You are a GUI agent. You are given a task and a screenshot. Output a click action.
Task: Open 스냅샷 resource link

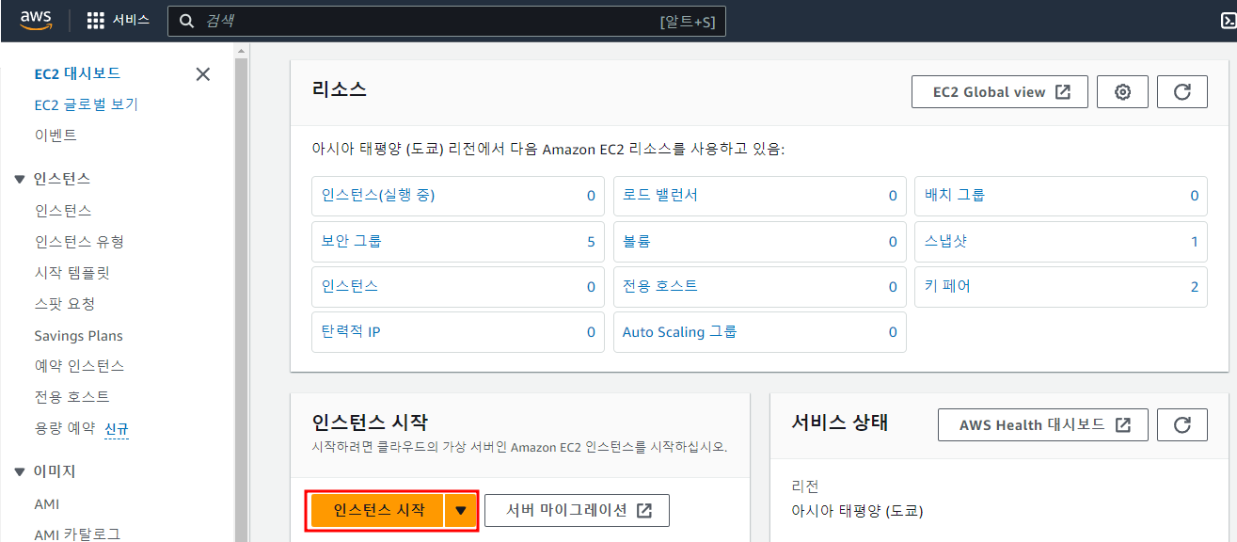(x=945, y=241)
